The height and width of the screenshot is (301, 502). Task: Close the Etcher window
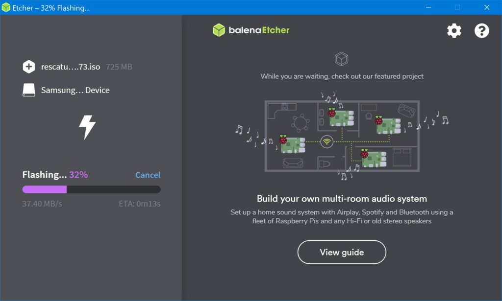point(487,7)
